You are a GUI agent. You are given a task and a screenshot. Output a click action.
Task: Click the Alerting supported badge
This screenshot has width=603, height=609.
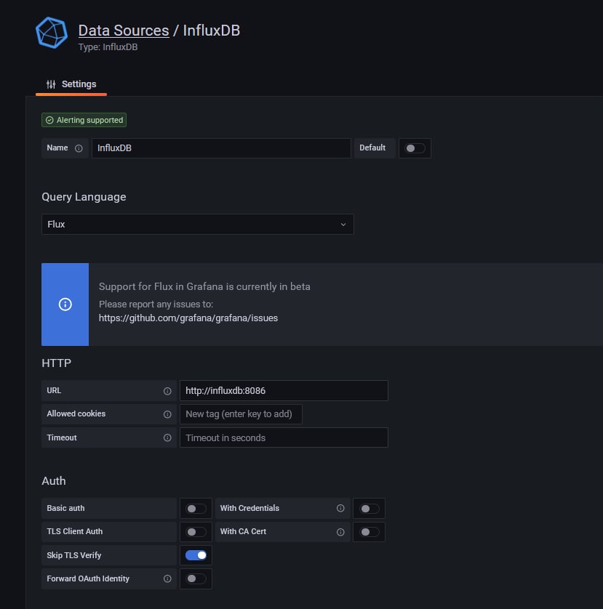(84, 120)
